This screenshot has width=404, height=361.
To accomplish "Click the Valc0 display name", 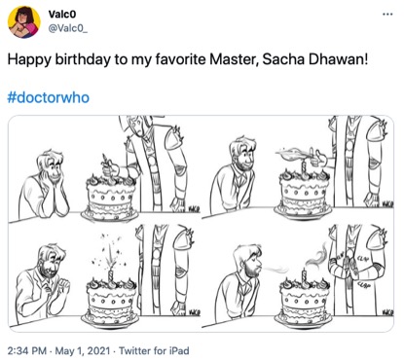I will click(x=62, y=14).
